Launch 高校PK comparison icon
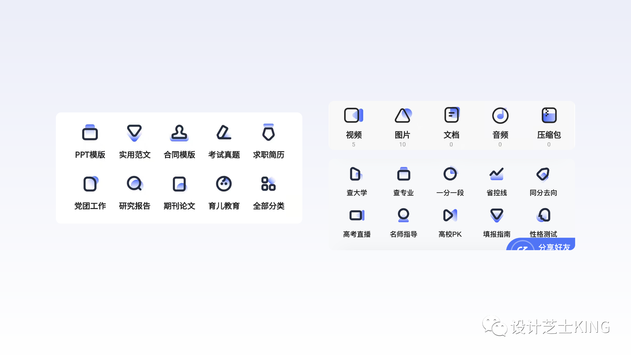The height and width of the screenshot is (355, 631). pyautogui.click(x=450, y=215)
